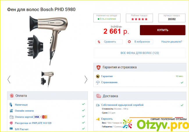
Task: Click the shield lock icon in Гарантия и страховка
Action: (x=99, y=67)
